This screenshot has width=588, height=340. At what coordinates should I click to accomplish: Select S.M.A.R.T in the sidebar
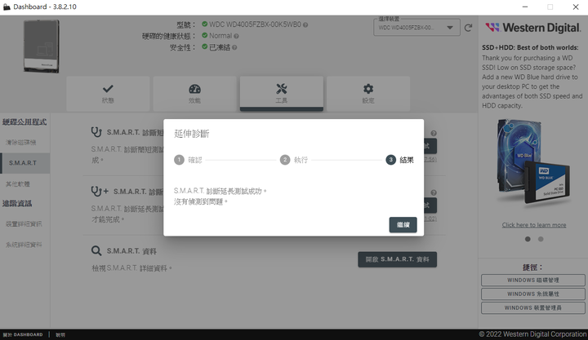[x=24, y=163]
